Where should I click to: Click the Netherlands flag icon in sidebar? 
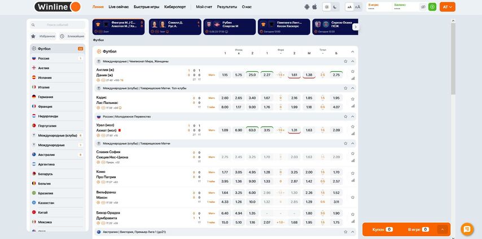[34, 116]
